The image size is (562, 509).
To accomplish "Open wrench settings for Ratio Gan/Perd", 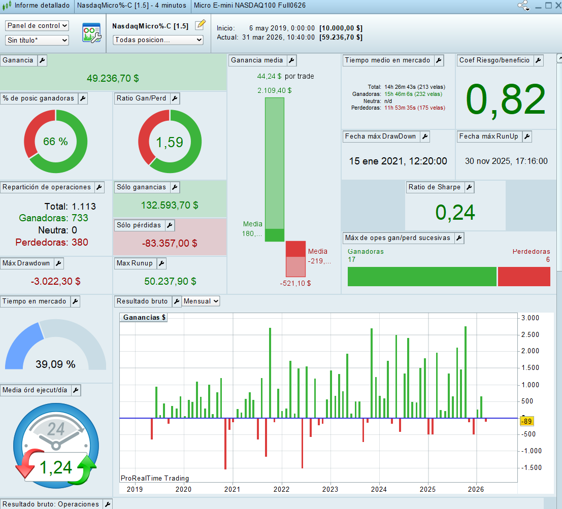I will [175, 98].
